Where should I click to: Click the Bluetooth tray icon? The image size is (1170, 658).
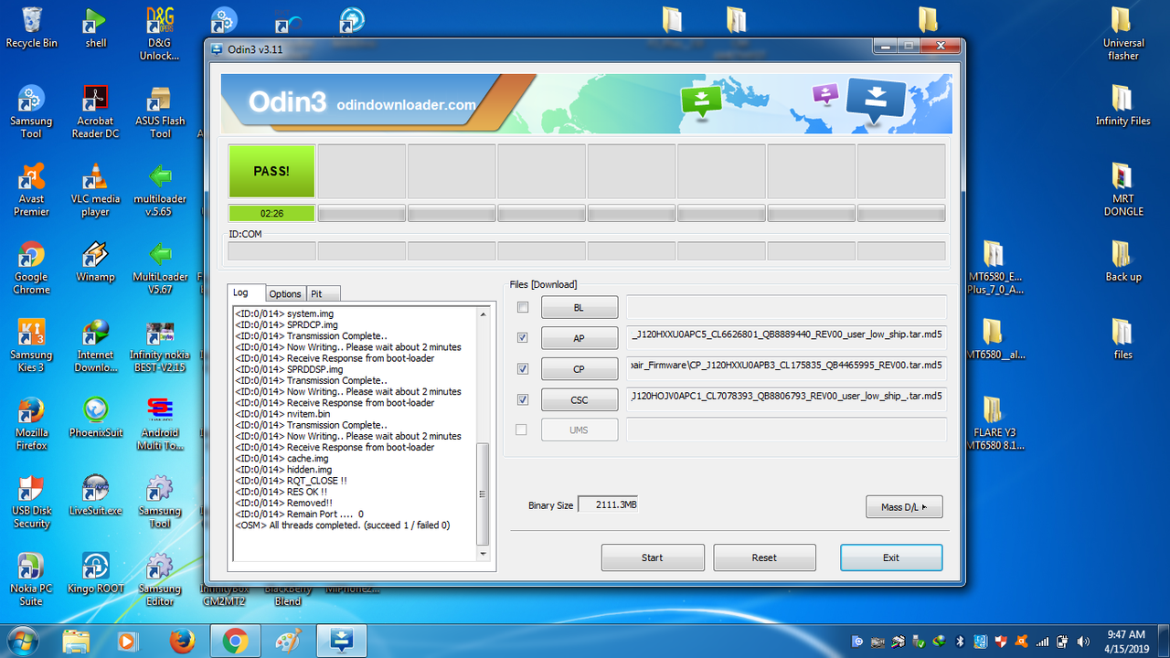click(x=961, y=641)
